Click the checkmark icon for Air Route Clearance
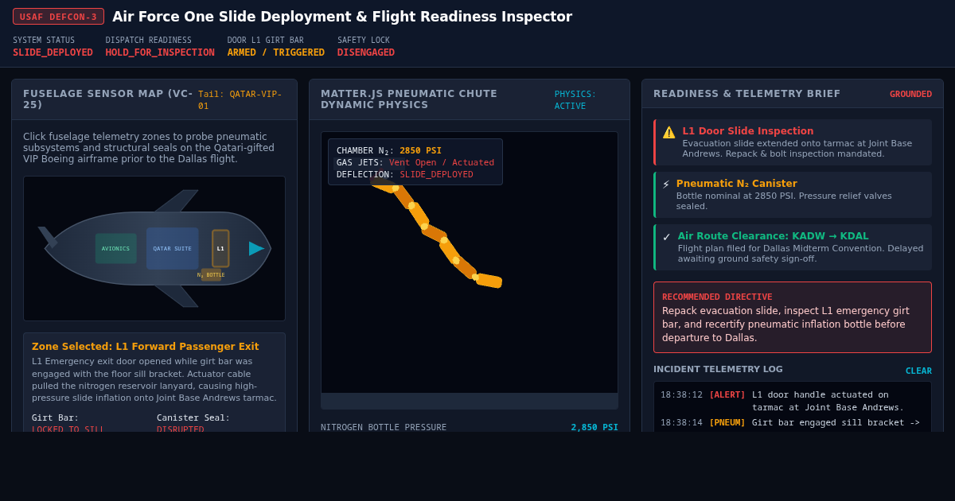Screen dimensions: 955x501 [667, 237]
